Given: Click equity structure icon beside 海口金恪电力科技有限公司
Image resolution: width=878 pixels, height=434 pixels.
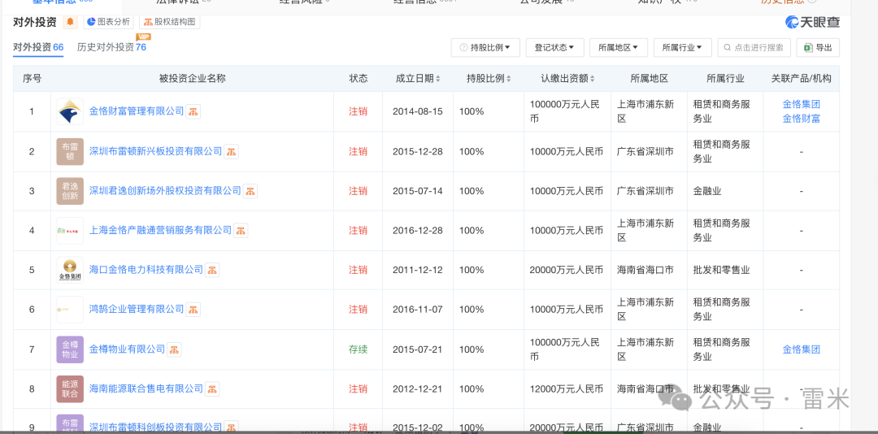Looking at the screenshot, I should 212,270.
